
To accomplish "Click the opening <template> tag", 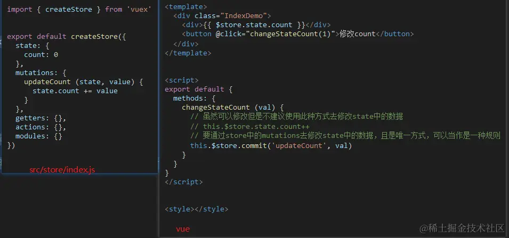I will click(185, 6).
